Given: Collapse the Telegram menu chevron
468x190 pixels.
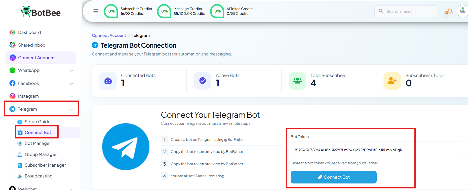Looking at the screenshot, I should [x=71, y=109].
